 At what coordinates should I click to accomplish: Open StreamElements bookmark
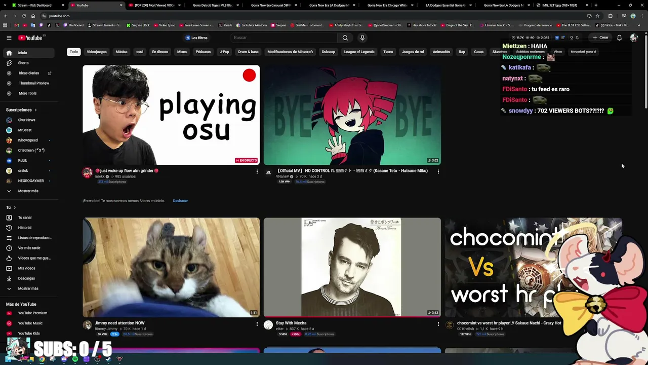[105, 25]
